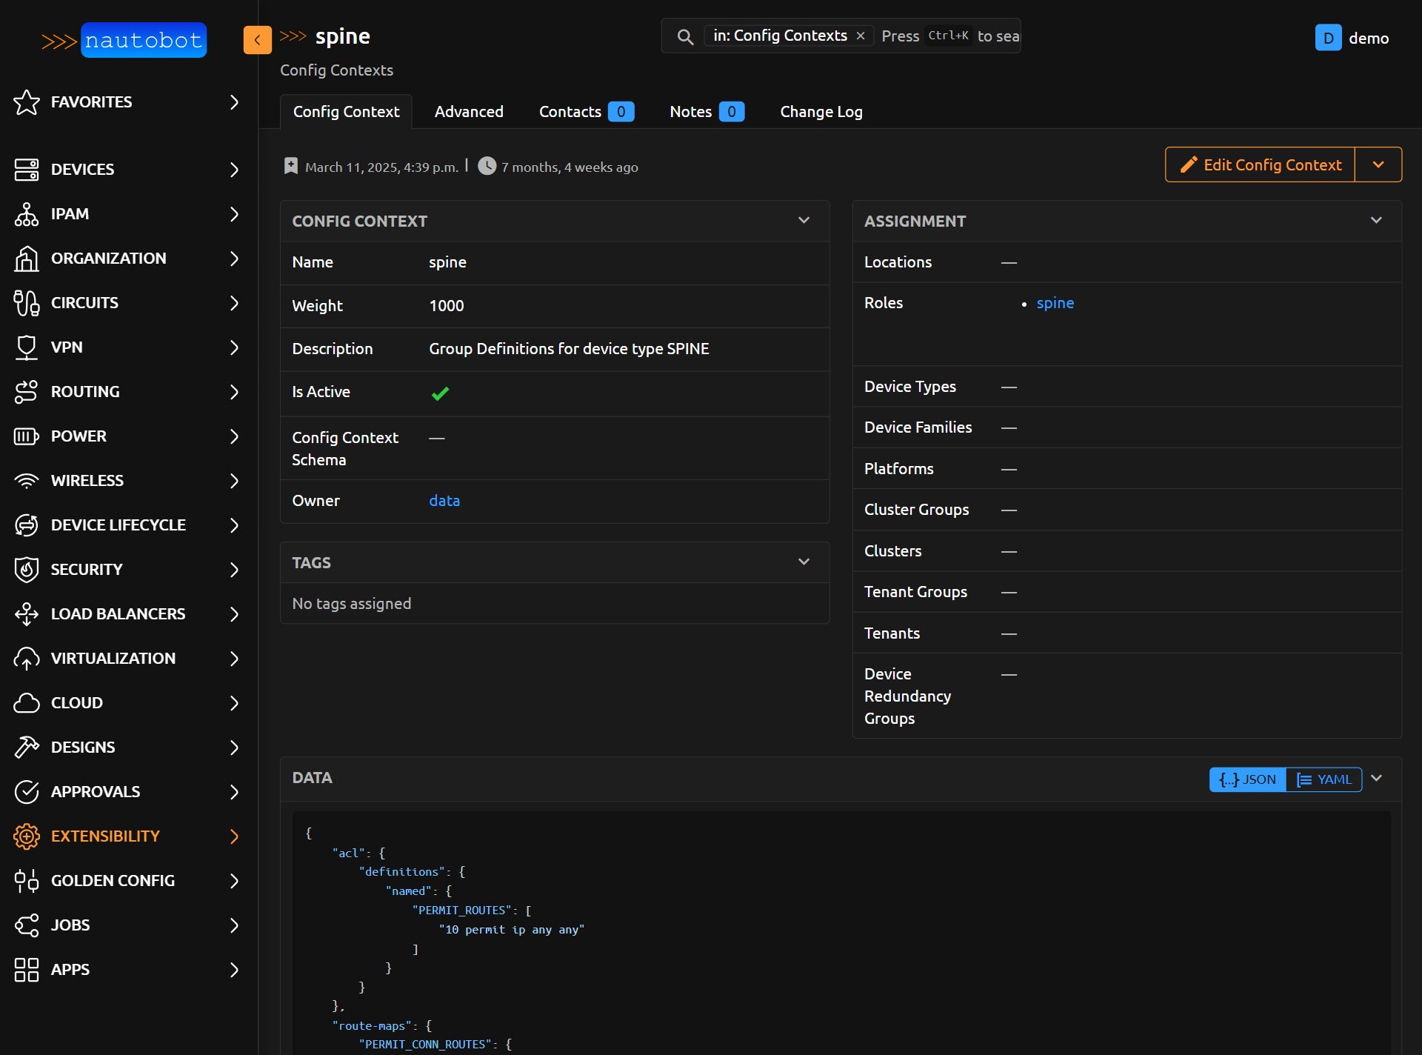Click the Golden Config icon

[x=26, y=881]
